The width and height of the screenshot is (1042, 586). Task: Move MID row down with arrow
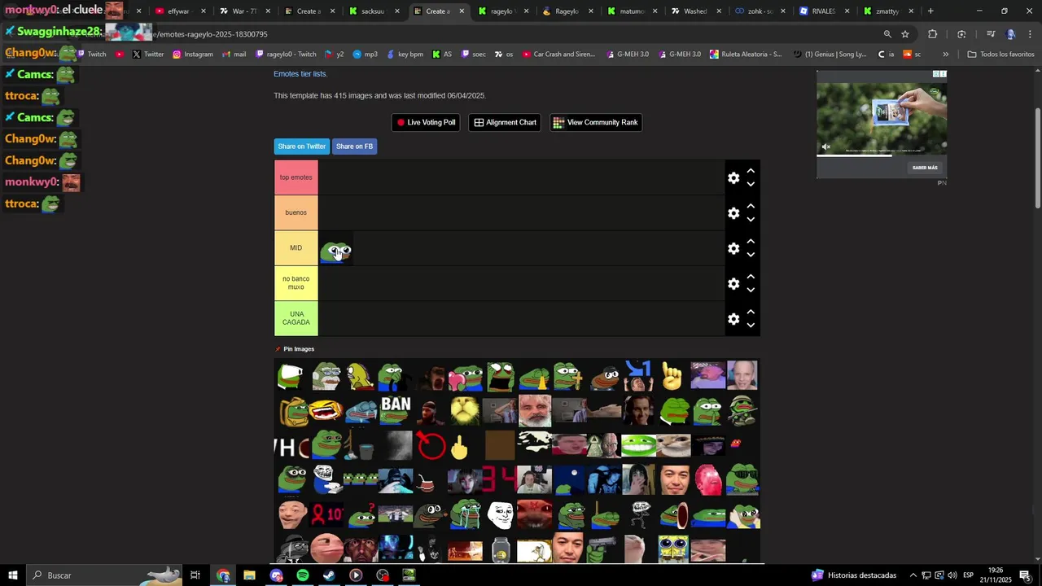(x=751, y=255)
